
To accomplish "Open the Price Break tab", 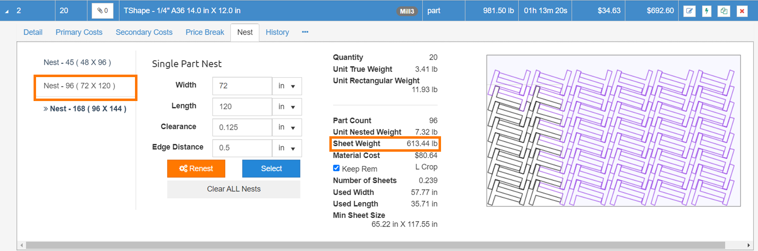I will [x=205, y=32].
